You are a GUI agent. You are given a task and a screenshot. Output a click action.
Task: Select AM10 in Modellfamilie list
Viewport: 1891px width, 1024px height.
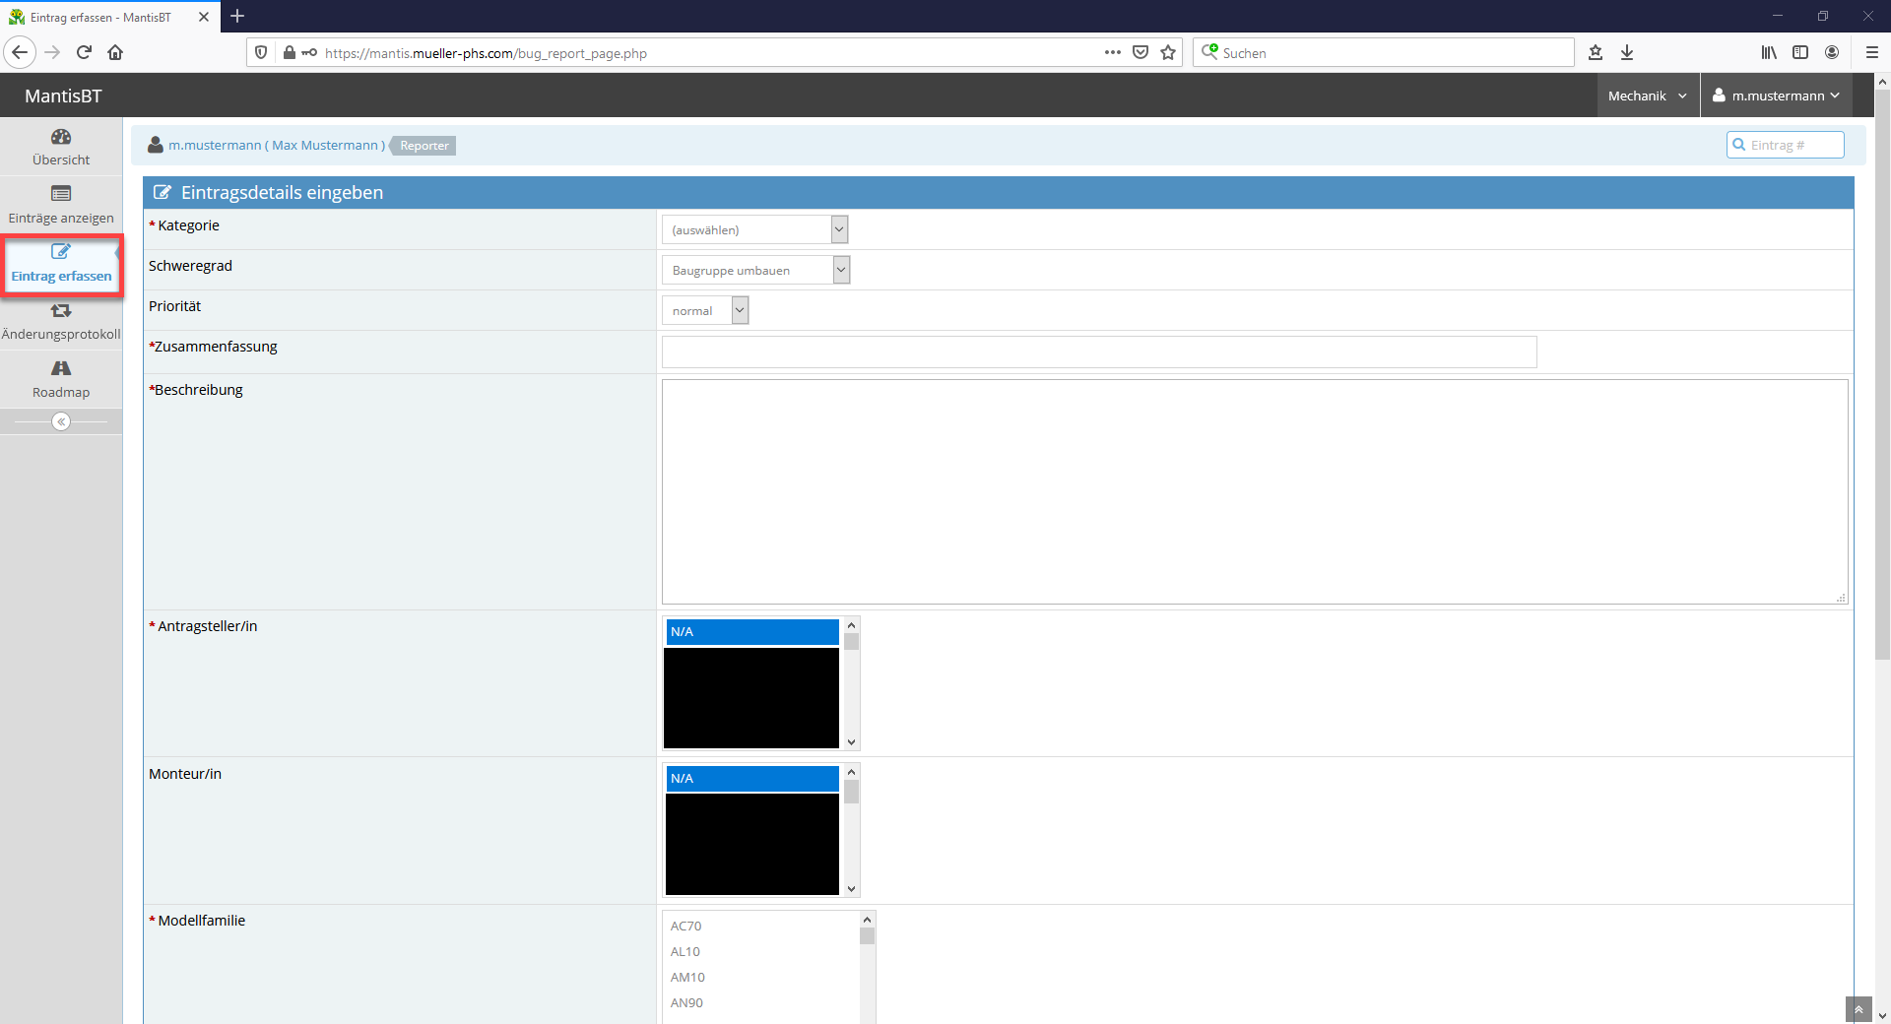tap(687, 977)
